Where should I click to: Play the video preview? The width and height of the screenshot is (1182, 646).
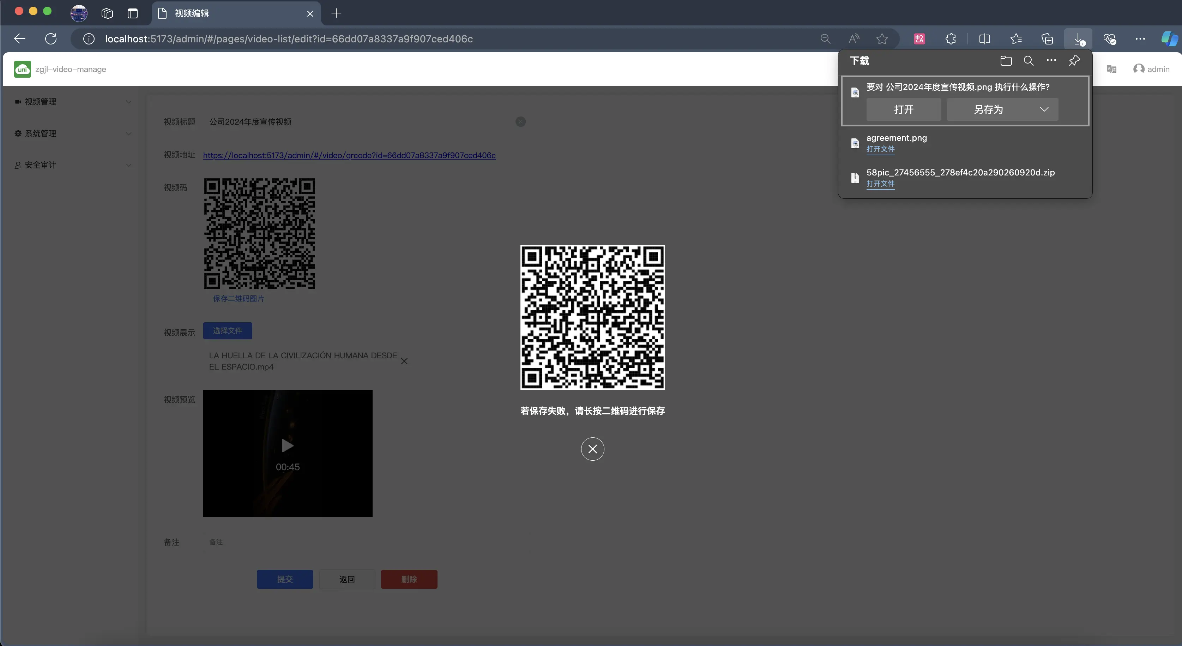point(287,445)
